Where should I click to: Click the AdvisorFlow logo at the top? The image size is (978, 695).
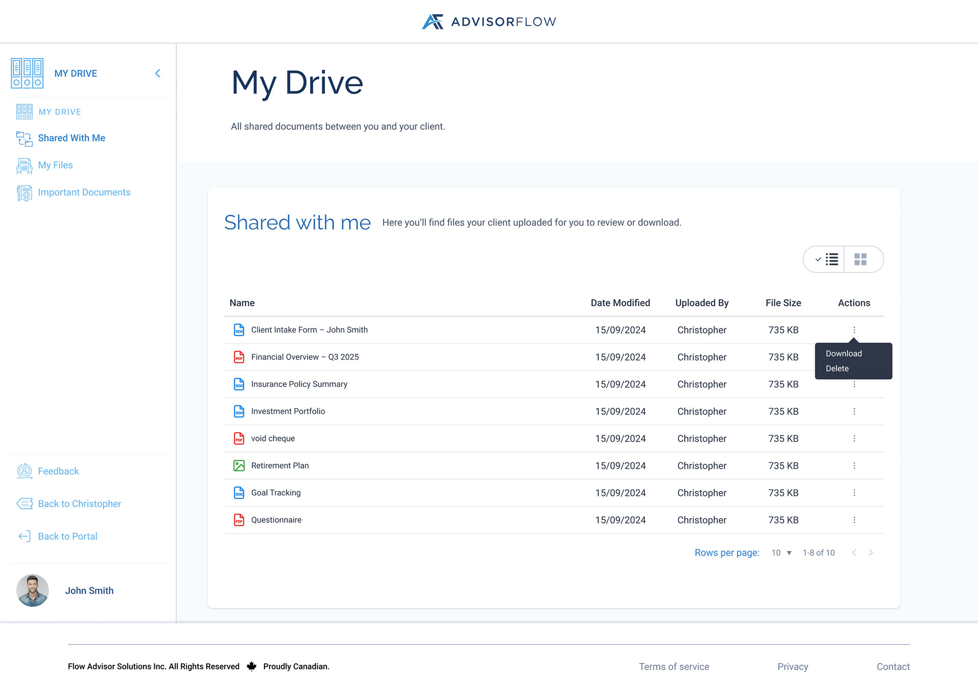[x=488, y=21]
